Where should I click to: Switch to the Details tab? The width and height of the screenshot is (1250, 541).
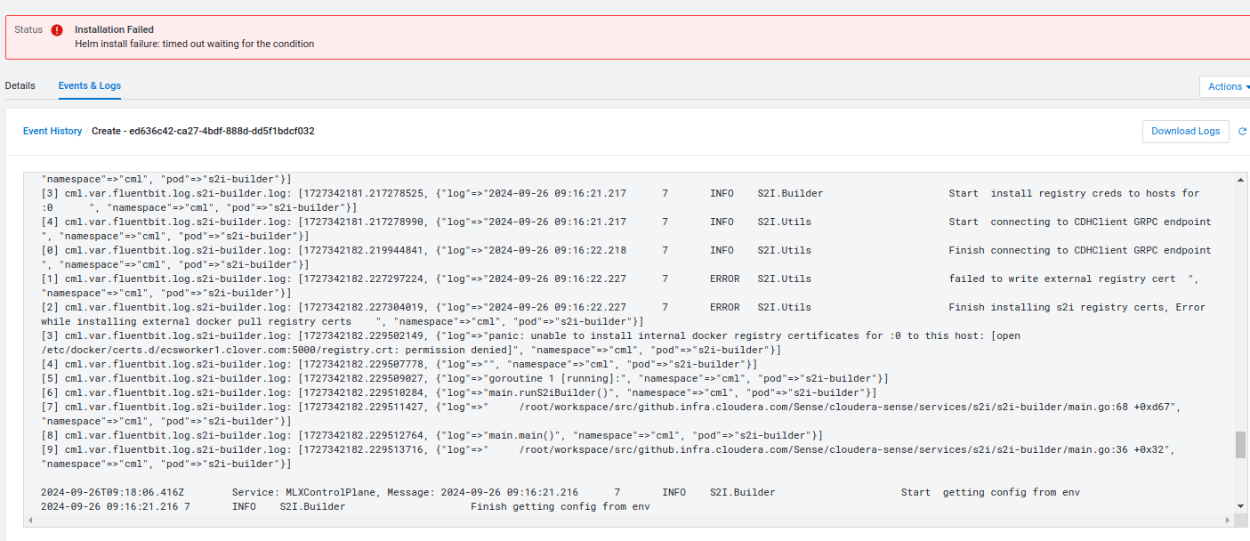(x=20, y=86)
